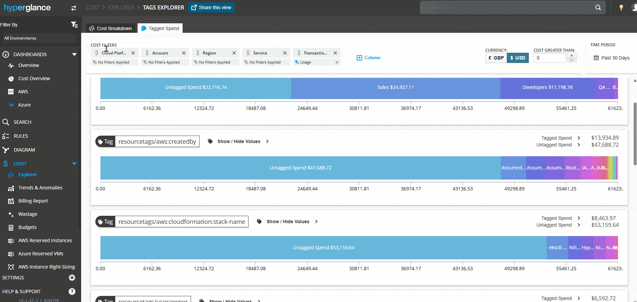Image resolution: width=637 pixels, height=302 pixels.
Task: Focus the Cost Greater Than input
Action: [550, 58]
